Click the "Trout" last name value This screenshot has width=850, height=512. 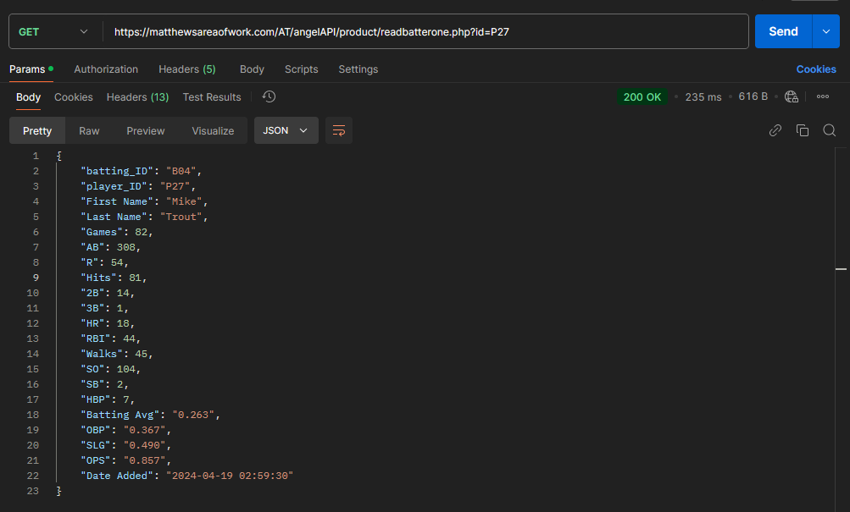181,217
